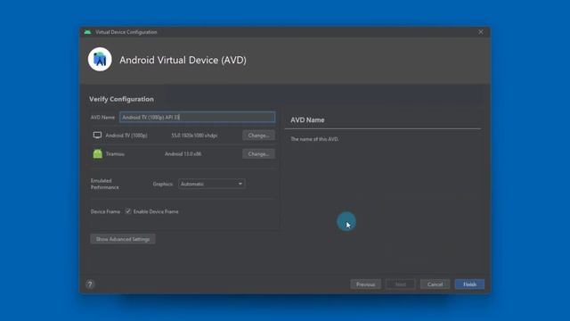The width and height of the screenshot is (570, 321).
Task: Close the Virtual Device Configuration dialog
Action: (481, 32)
